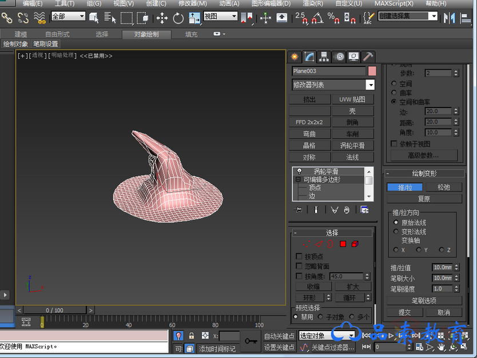Click the 松弛 button
The width and height of the screenshot is (477, 358).
[443, 187]
